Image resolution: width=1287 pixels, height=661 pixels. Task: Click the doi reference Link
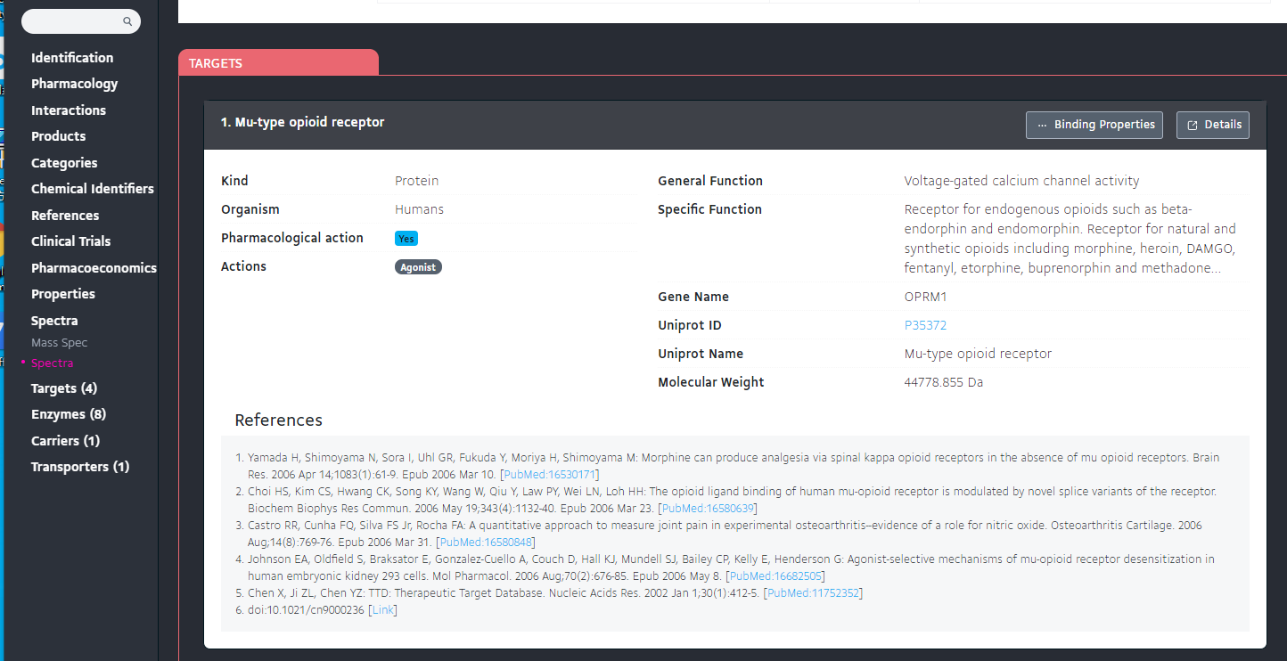tap(382, 610)
